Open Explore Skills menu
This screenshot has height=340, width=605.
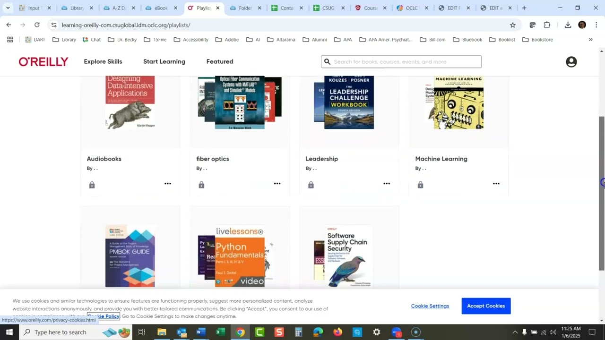pyautogui.click(x=103, y=62)
